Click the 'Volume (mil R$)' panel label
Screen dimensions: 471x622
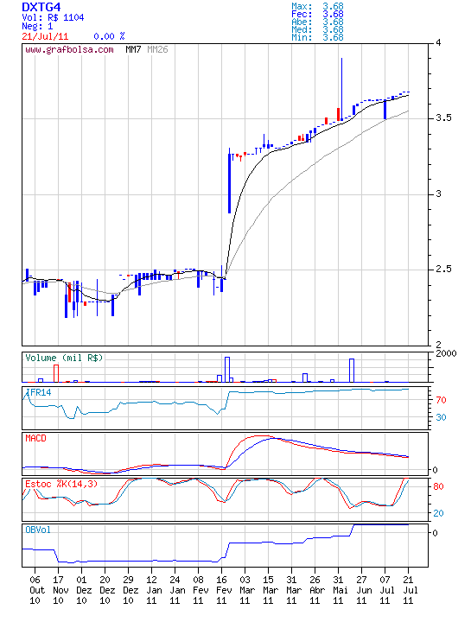64,358
